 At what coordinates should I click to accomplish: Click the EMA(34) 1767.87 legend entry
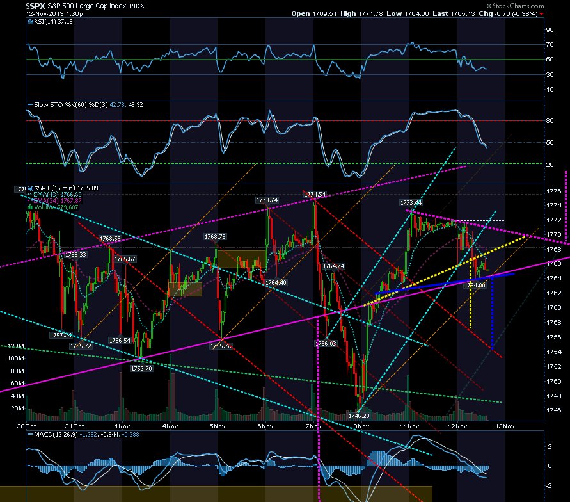pyautogui.click(x=55, y=201)
